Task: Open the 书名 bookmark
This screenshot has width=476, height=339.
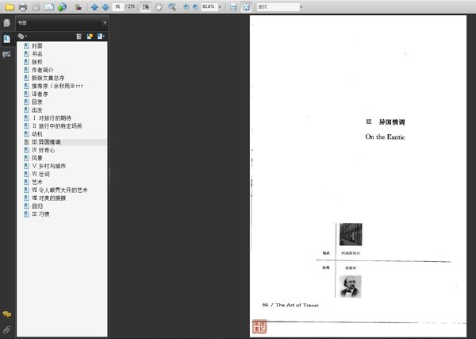Action: click(x=36, y=54)
